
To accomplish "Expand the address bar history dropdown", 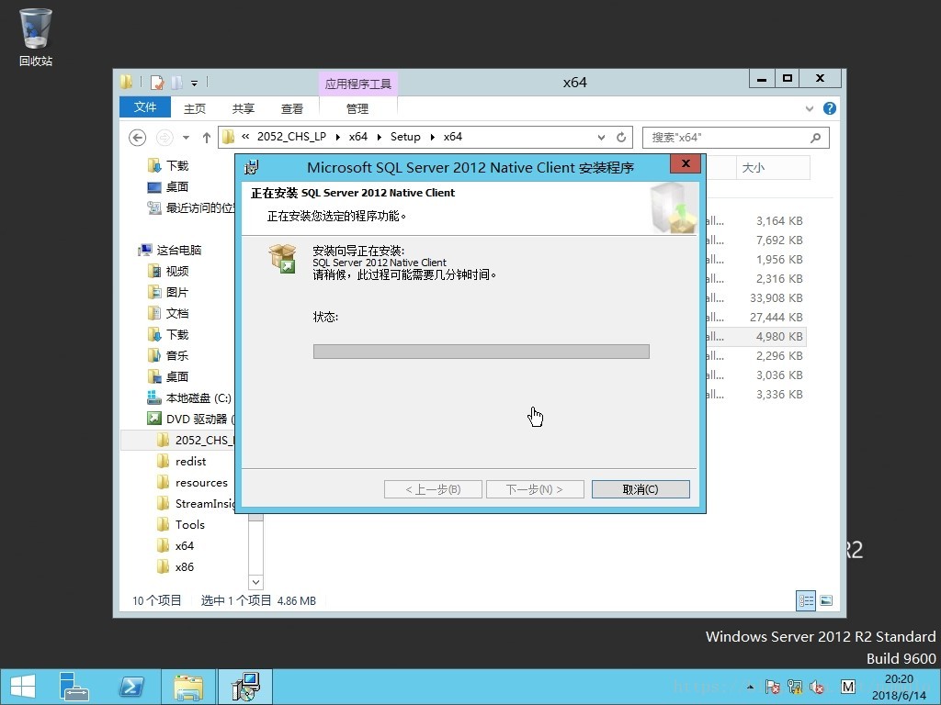I will 601,138.
